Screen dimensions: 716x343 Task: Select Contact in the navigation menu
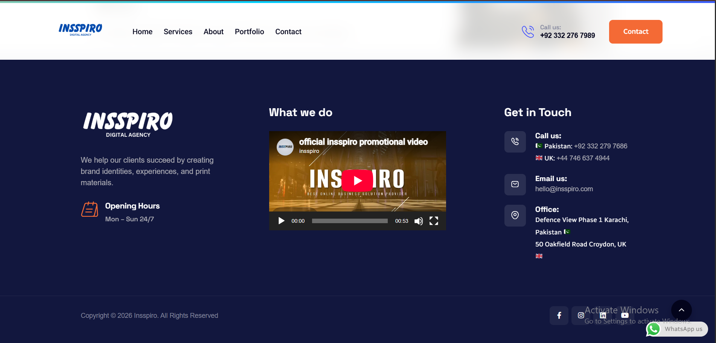(x=288, y=32)
